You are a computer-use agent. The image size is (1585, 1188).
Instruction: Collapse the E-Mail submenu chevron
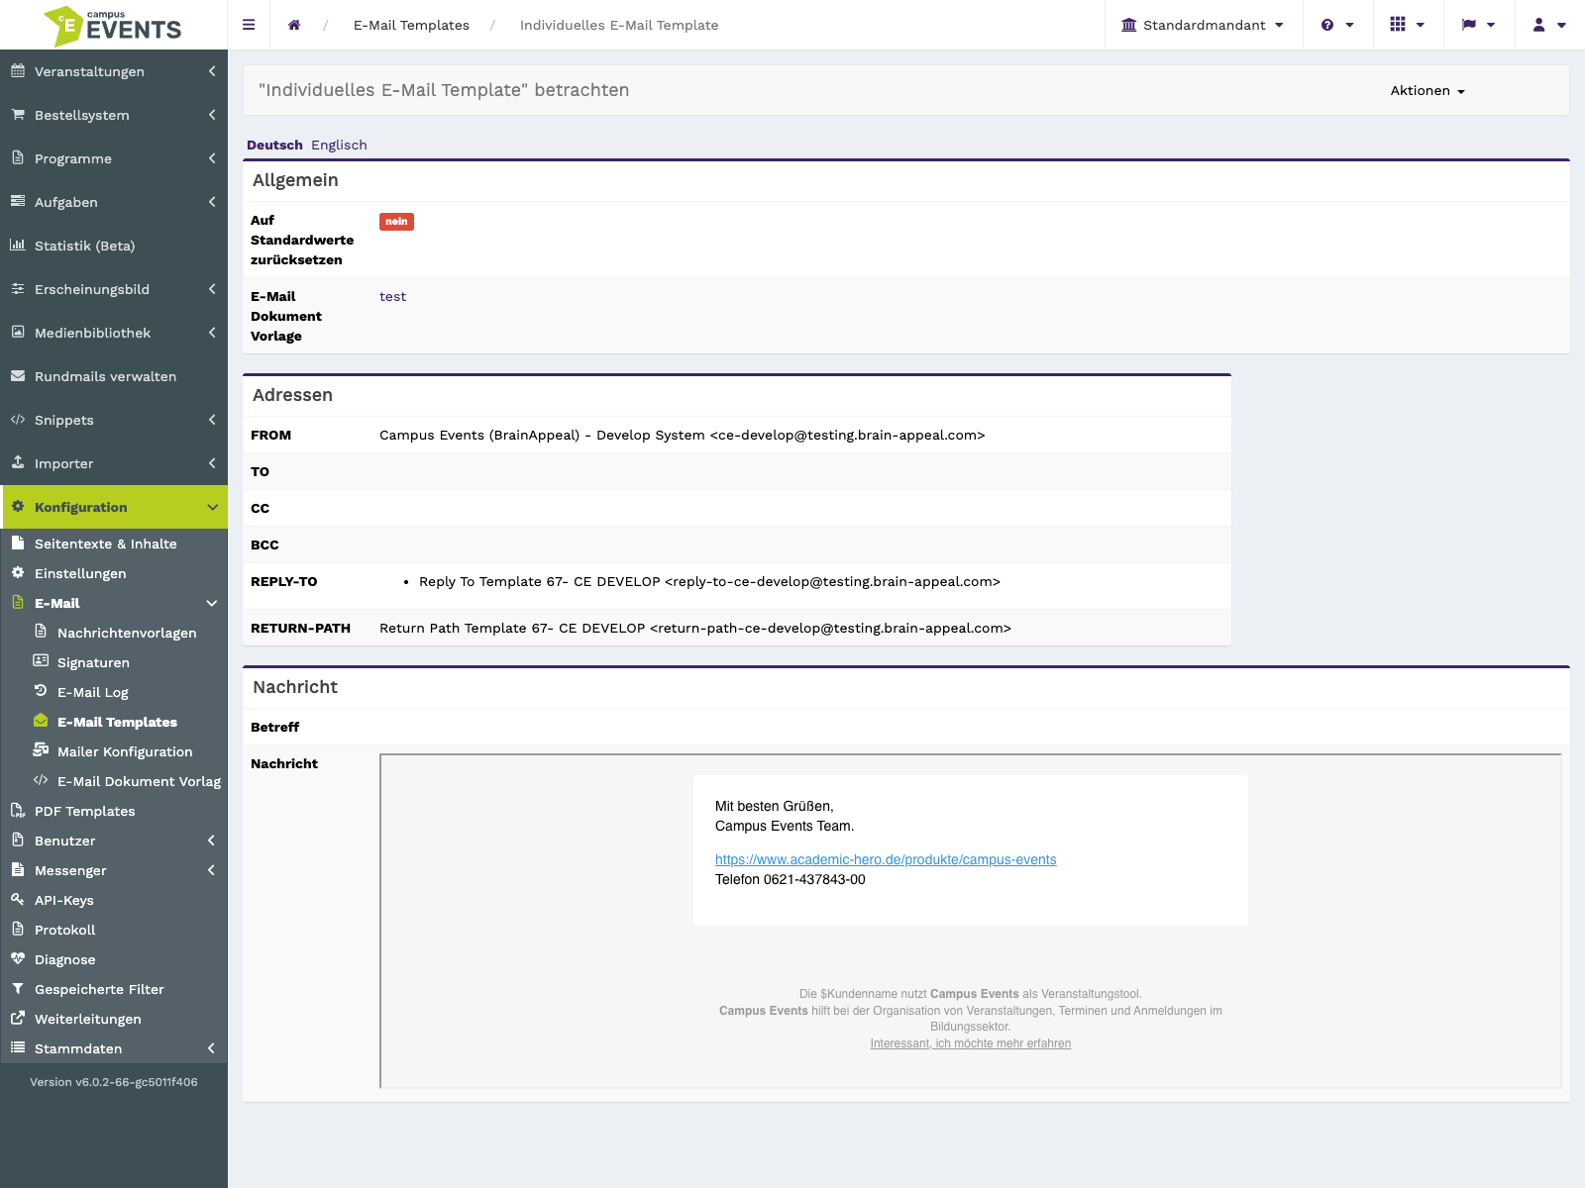pos(212,603)
